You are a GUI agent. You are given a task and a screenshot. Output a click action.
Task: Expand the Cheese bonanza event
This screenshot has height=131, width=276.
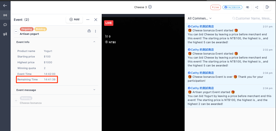(16, 100)
